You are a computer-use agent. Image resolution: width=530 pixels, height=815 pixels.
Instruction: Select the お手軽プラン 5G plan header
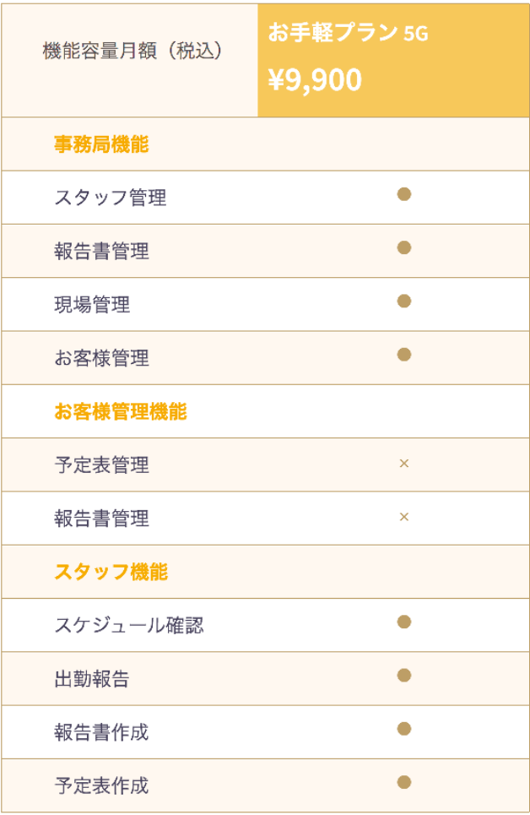348,33
